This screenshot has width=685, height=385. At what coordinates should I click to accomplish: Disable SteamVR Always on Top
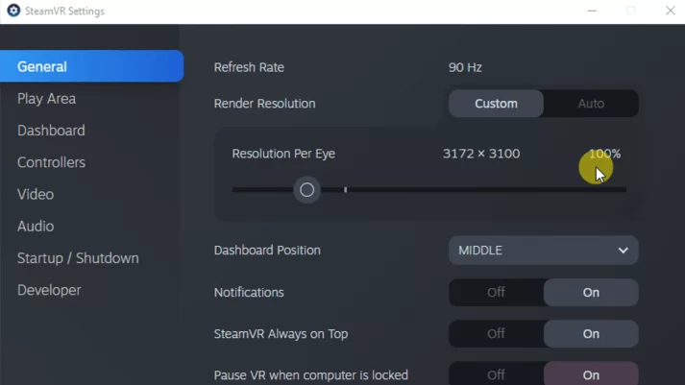click(496, 334)
